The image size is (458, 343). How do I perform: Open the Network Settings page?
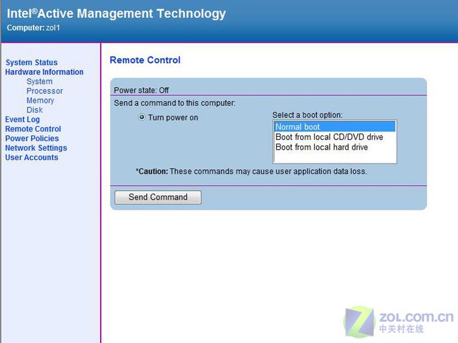click(x=36, y=148)
